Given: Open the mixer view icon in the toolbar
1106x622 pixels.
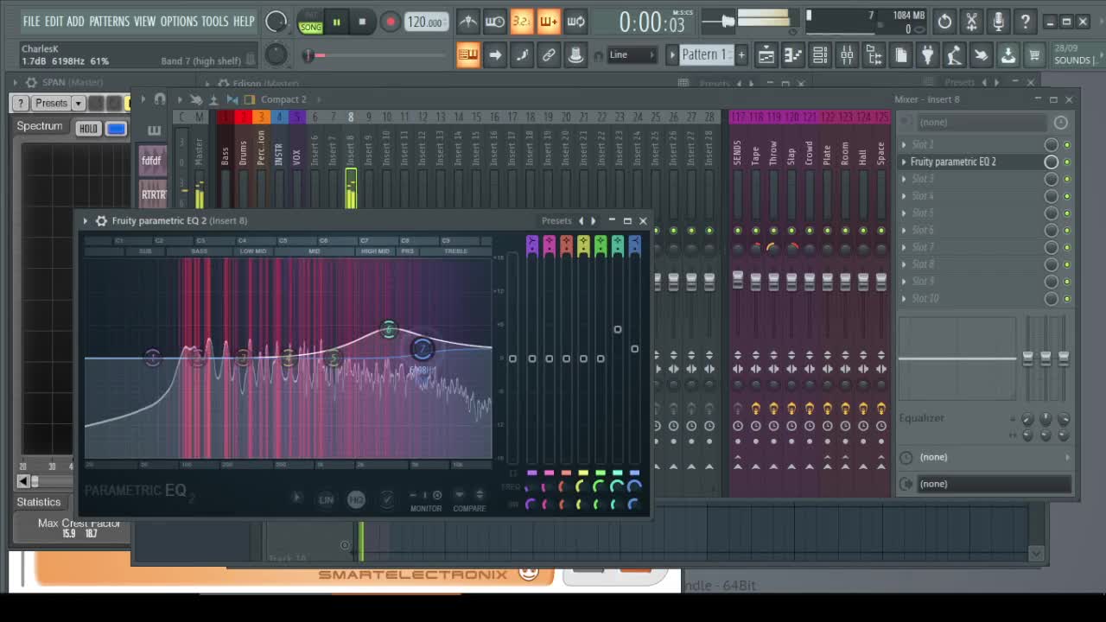Looking at the screenshot, I should pyautogui.click(x=847, y=56).
